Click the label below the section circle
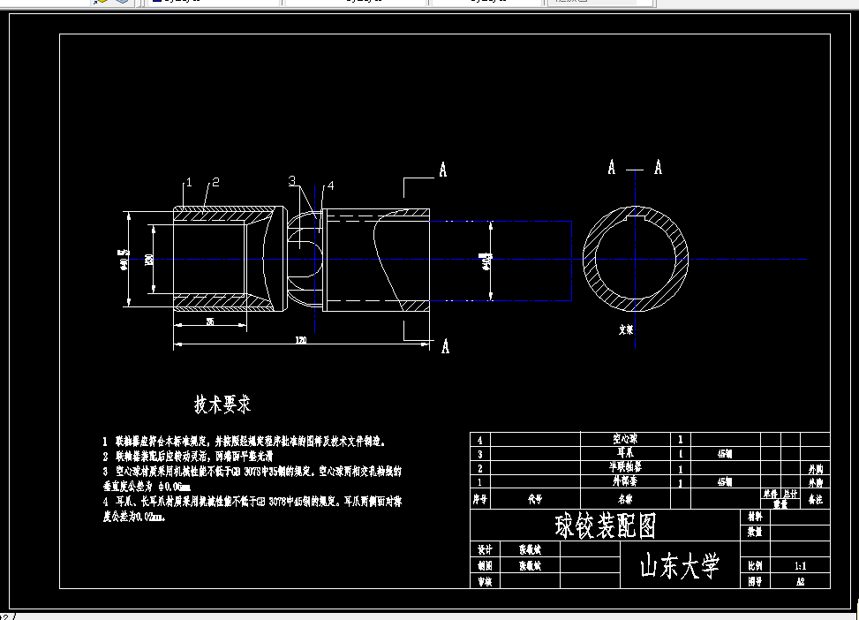Viewport: 859px width, 620px height. coord(626,329)
